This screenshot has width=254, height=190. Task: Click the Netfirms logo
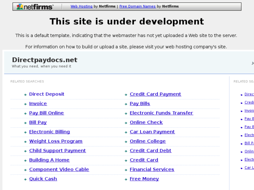(35, 7)
